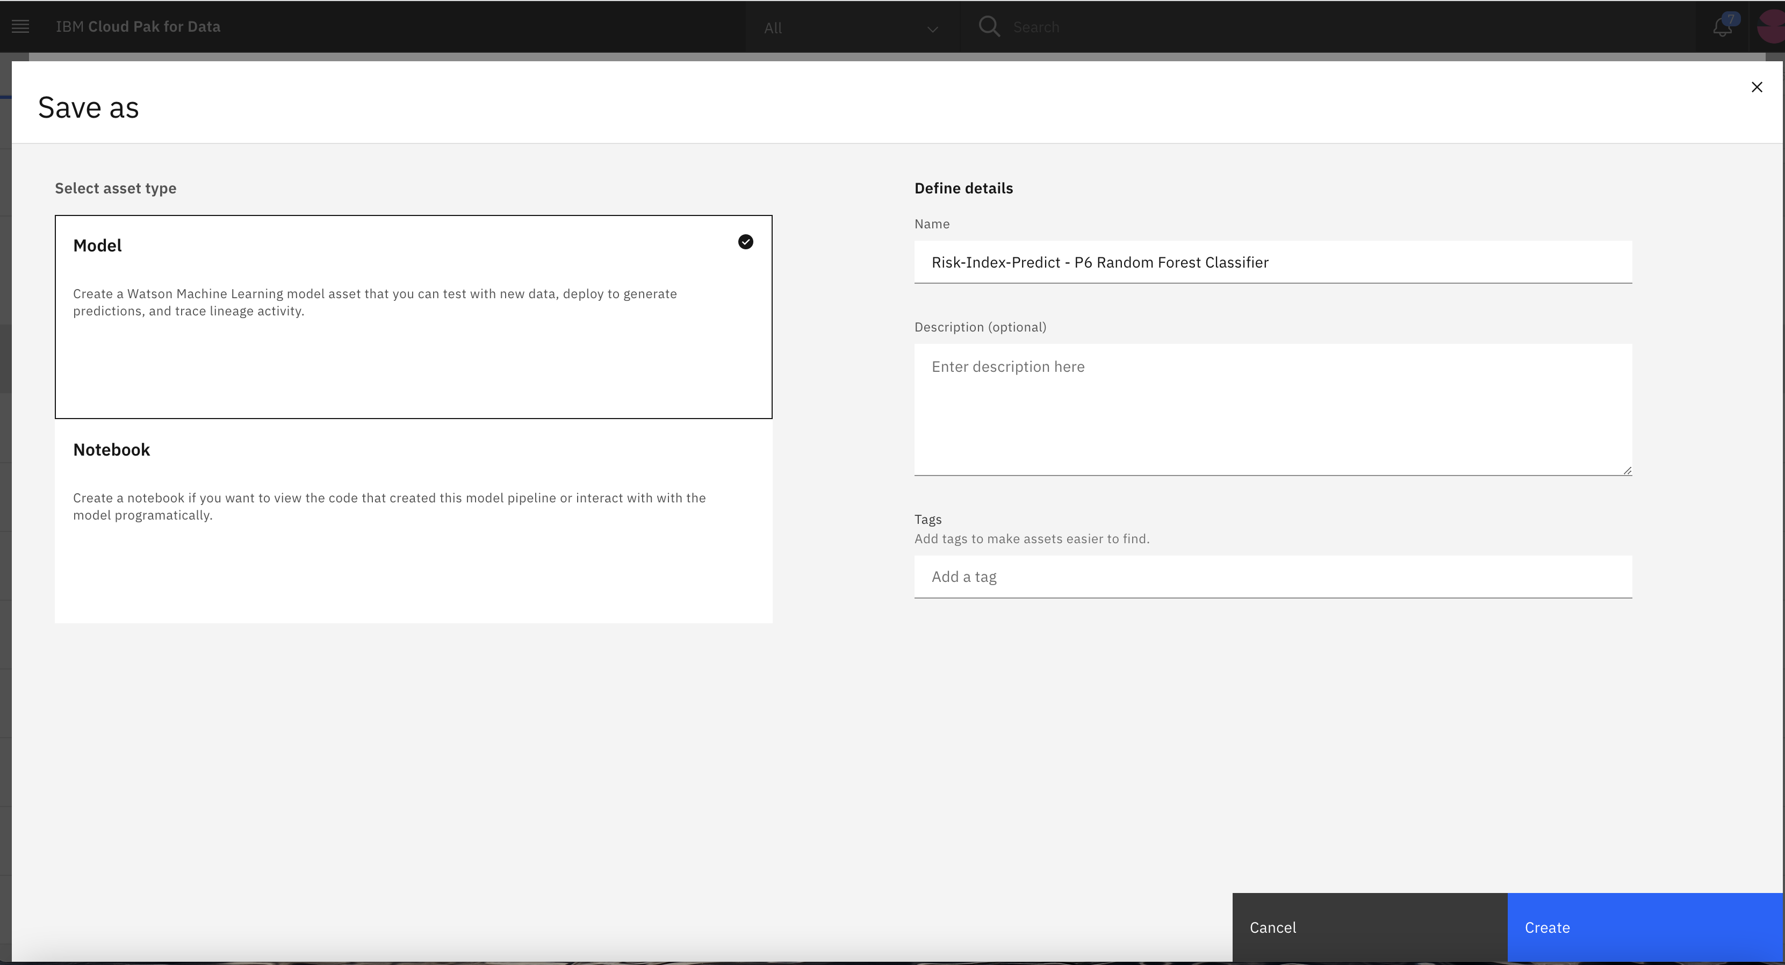Expand the All search scope dropdown
Viewport: 1785px width, 965px height.
pyautogui.click(x=852, y=28)
